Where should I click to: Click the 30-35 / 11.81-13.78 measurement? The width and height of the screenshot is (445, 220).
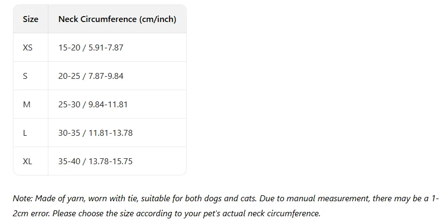(x=95, y=133)
